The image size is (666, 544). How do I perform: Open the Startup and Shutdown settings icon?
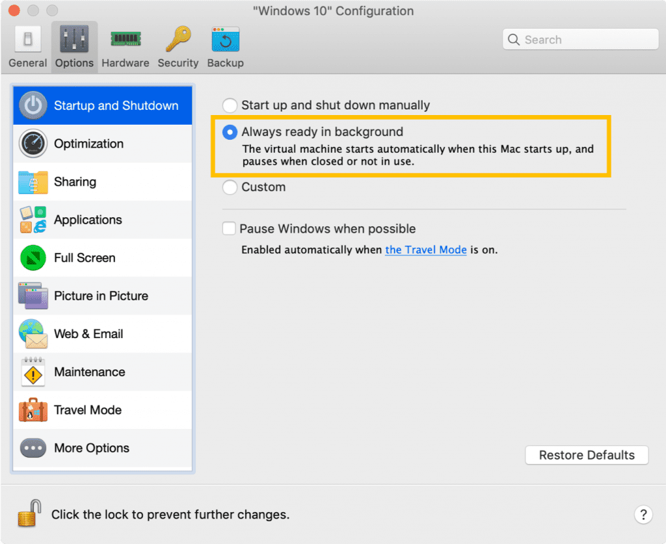(33, 105)
